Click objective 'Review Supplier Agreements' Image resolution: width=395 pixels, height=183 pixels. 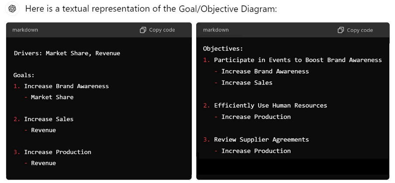(x=261, y=139)
